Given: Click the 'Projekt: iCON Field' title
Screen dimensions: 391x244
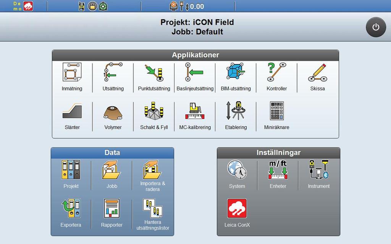Looking at the screenshot, I should coord(197,22).
